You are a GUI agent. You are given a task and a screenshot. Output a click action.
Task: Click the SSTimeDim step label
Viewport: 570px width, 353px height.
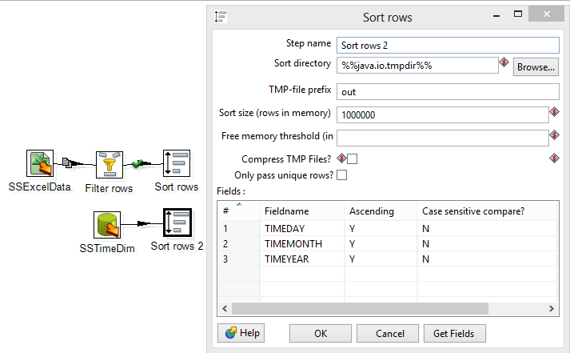click(107, 249)
